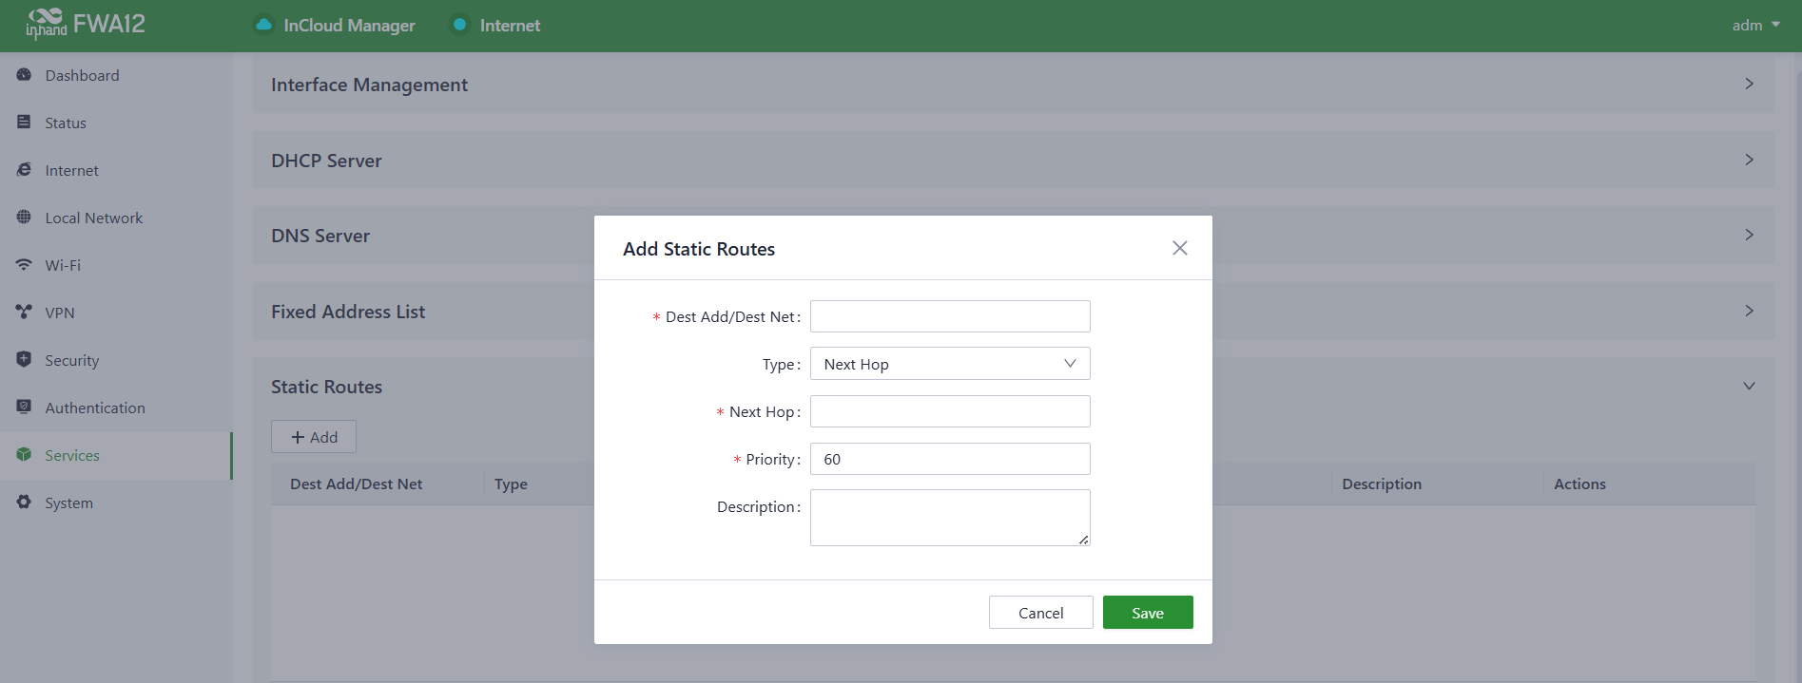Viewport: 1802px width, 683px height.
Task: Click the Authentication icon in sidebar
Action: coord(24,408)
